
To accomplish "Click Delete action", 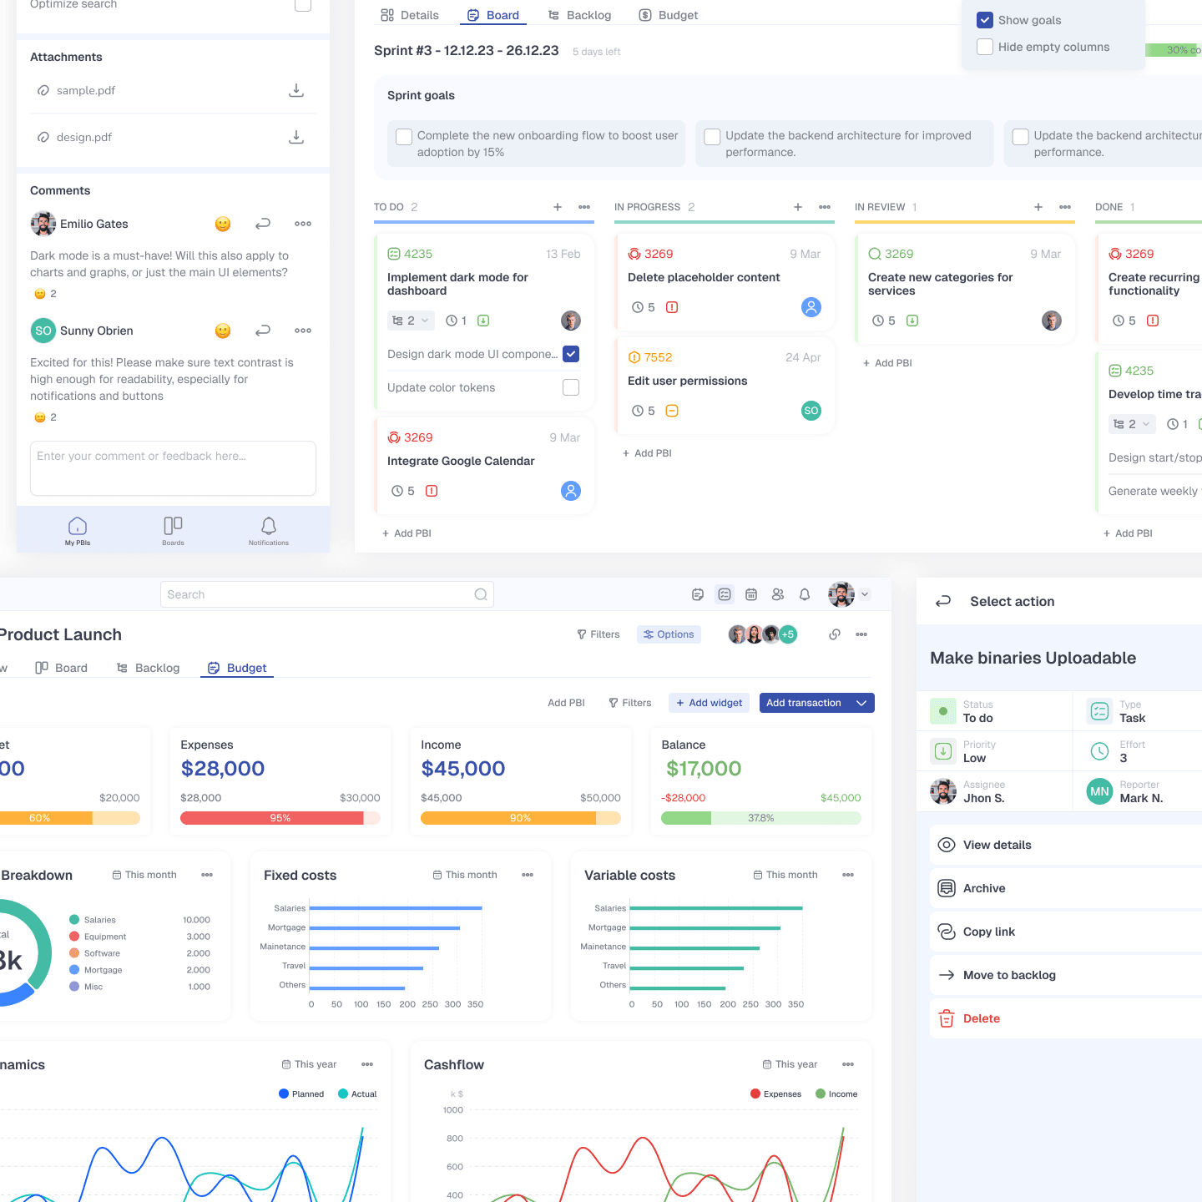I will point(1066,1018).
